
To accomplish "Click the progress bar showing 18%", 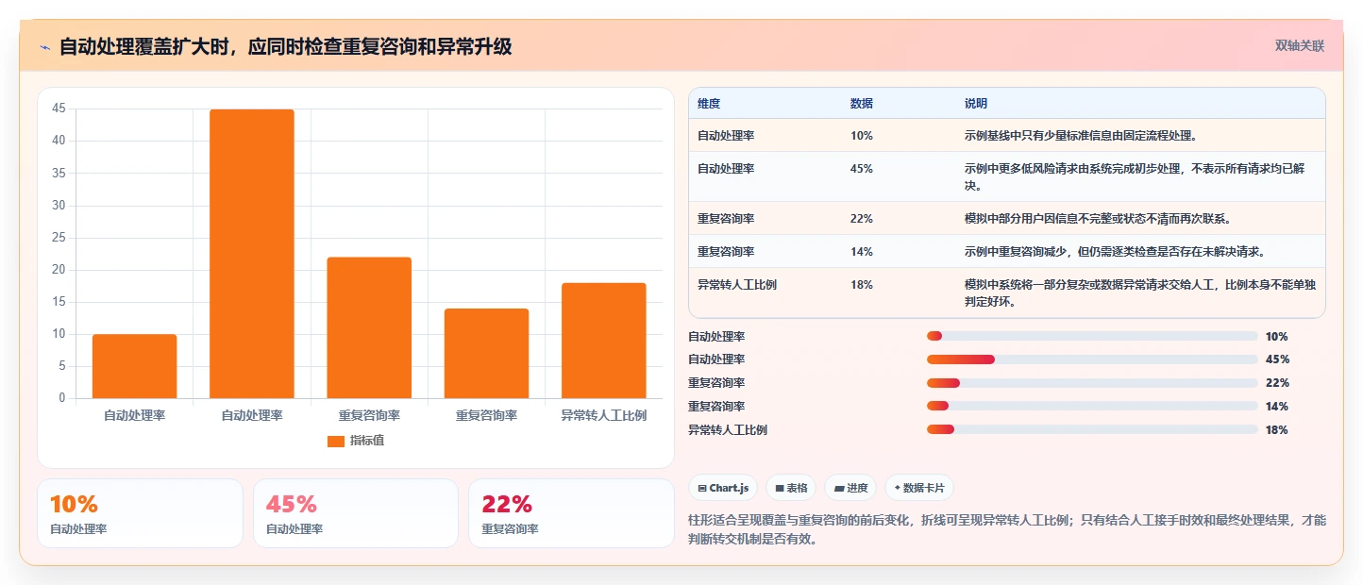I will [x=1092, y=429].
